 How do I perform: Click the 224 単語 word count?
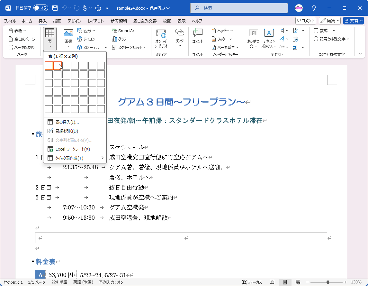tap(59, 282)
